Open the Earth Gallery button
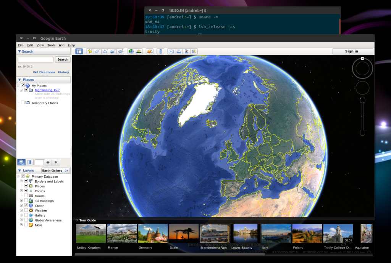The height and width of the screenshot is (263, 391). point(55,170)
